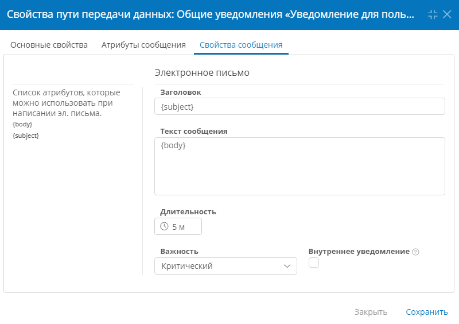The width and height of the screenshot is (459, 324).
Task: Click the help icon next to Внутреннее уведомление
Action: tap(415, 252)
